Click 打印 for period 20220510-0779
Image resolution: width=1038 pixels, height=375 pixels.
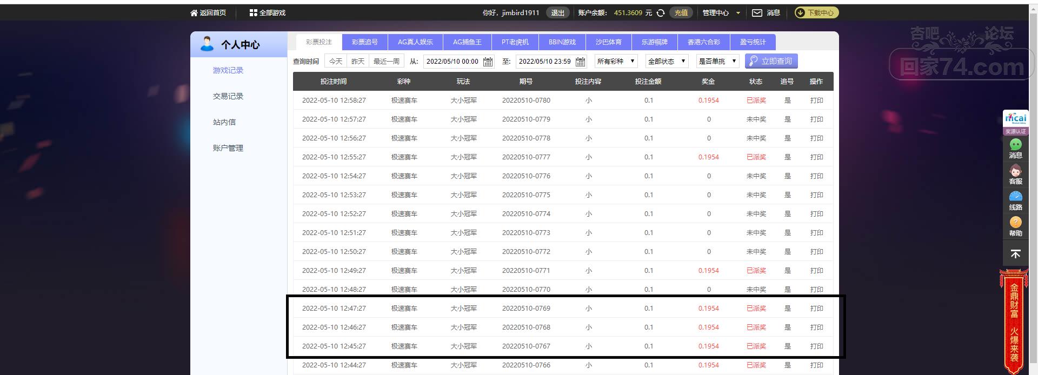pyautogui.click(x=816, y=119)
